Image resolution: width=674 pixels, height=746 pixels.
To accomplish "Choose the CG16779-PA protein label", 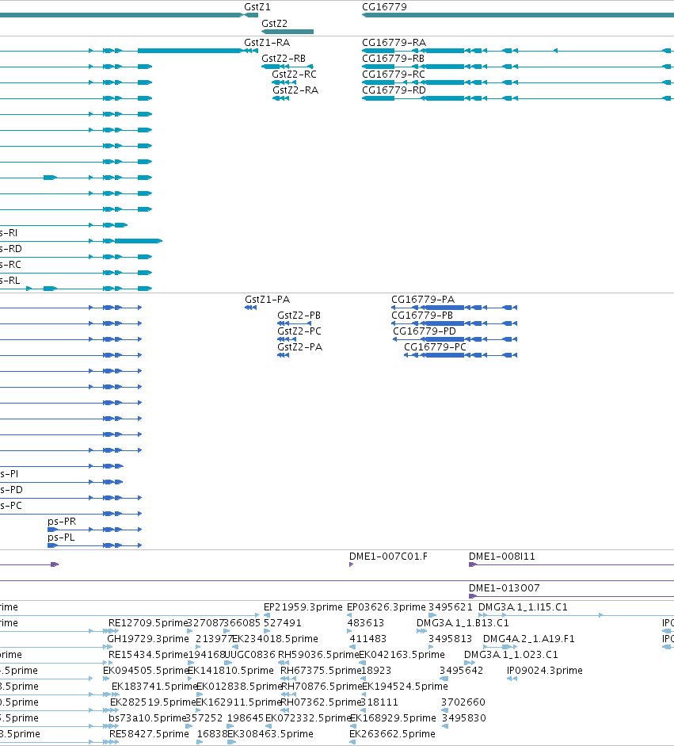I will (423, 300).
